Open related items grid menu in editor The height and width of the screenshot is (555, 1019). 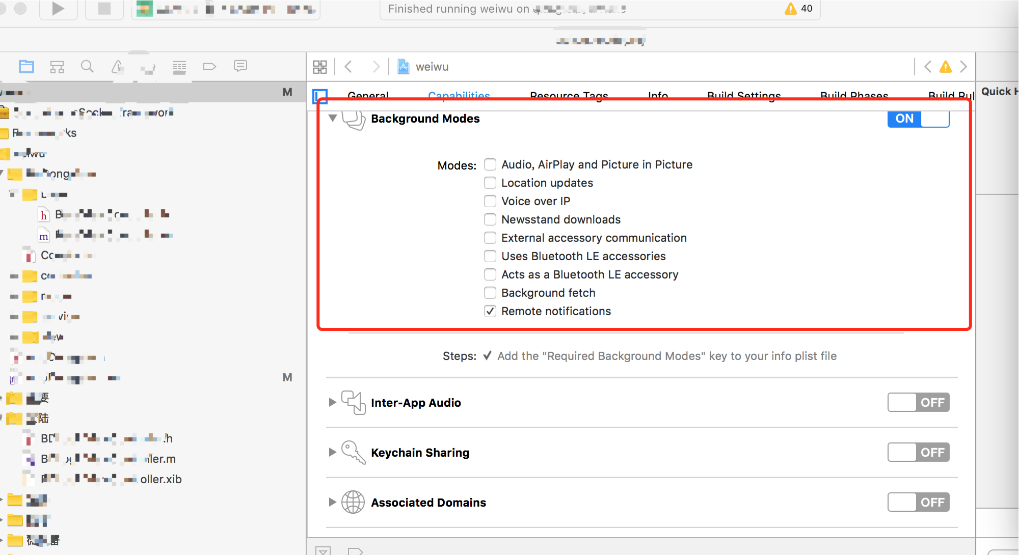pyautogui.click(x=320, y=67)
